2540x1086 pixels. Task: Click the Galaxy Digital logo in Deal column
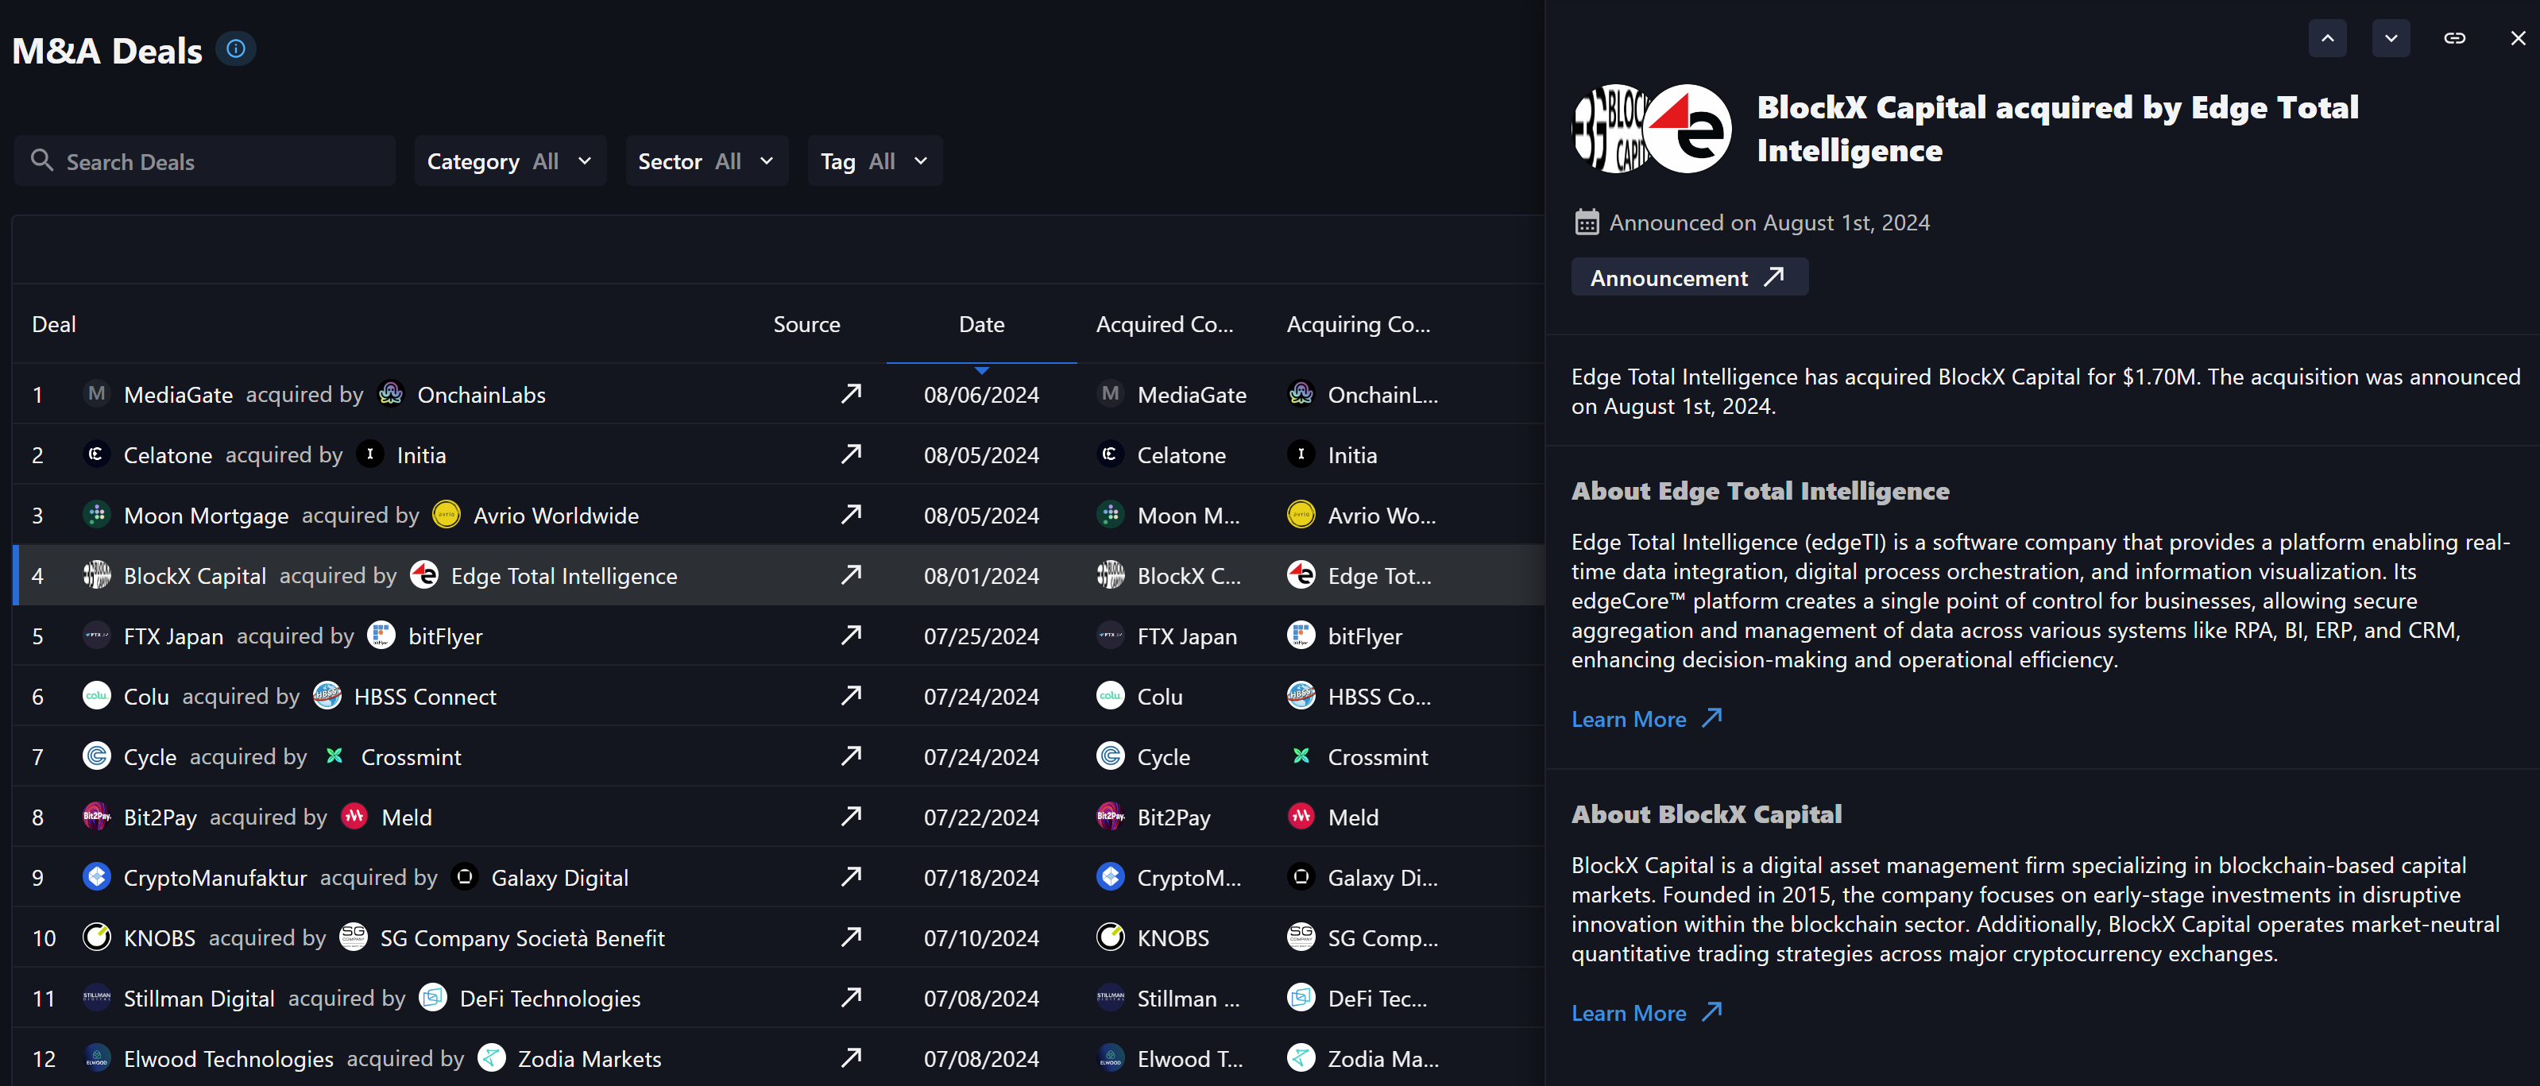(465, 876)
